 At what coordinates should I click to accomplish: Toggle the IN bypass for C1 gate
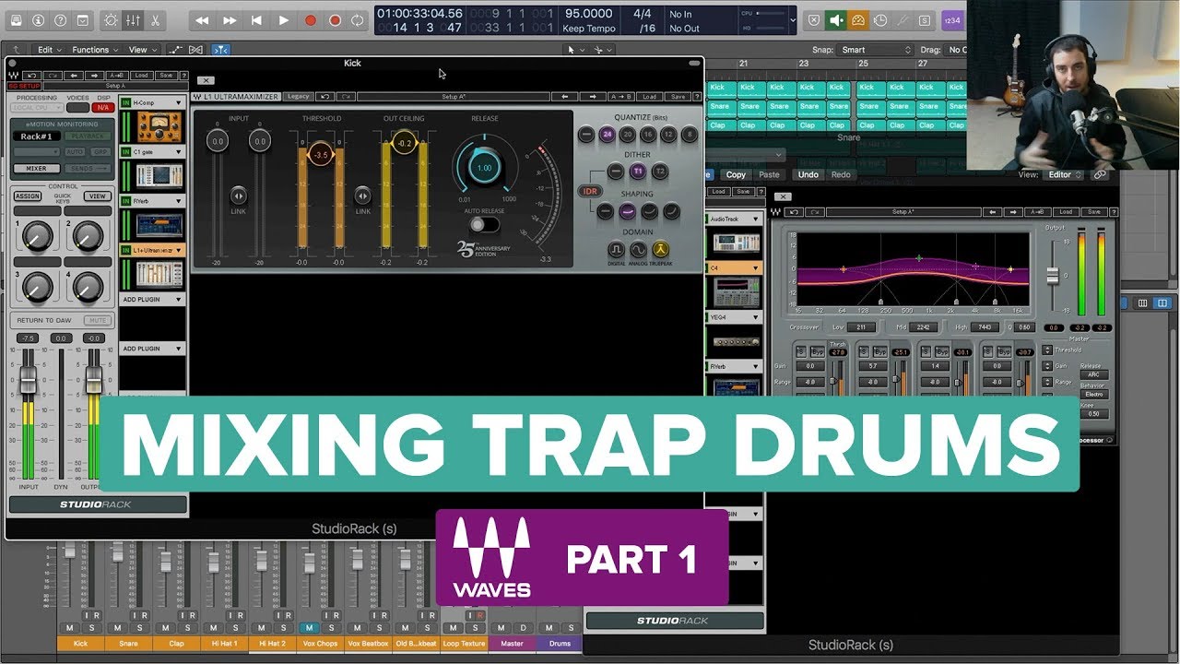[x=125, y=151]
